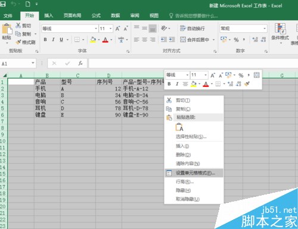Click the ribbon Cut scissors button
This screenshot has width=298, height=229.
[x=23, y=26]
